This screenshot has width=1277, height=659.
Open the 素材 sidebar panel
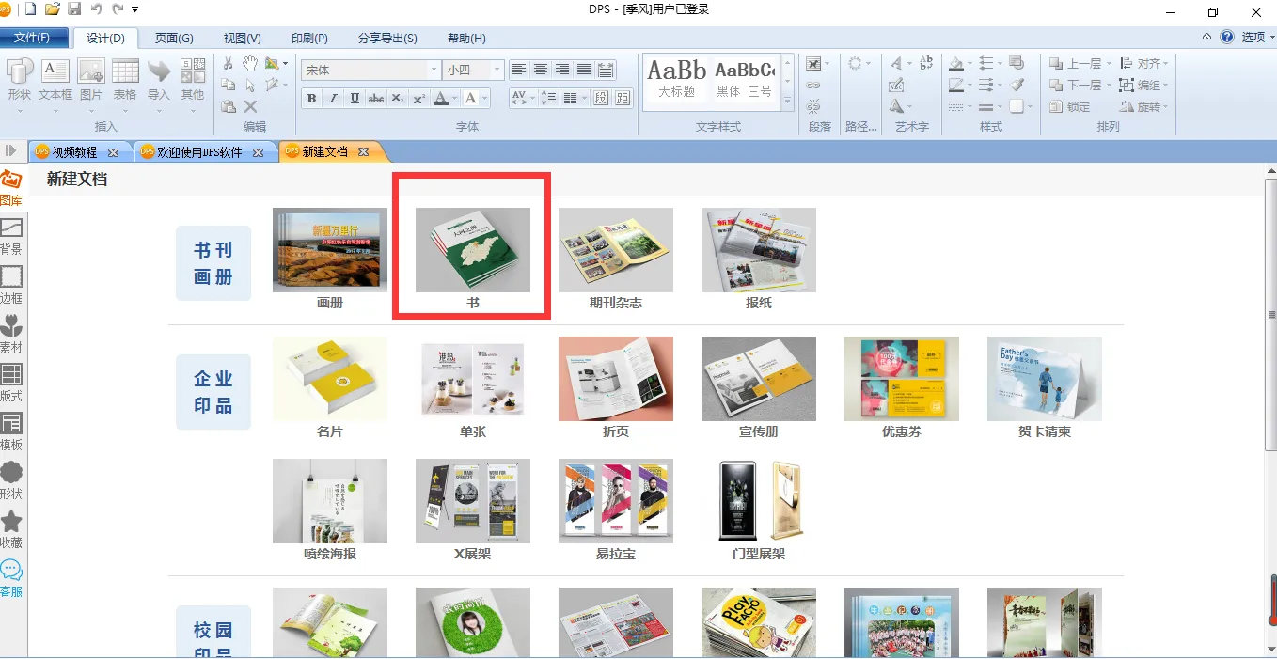pyautogui.click(x=11, y=335)
